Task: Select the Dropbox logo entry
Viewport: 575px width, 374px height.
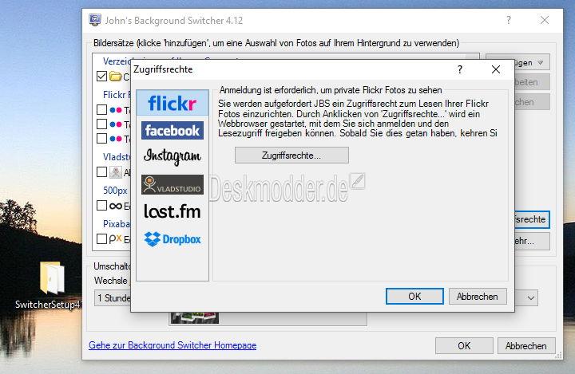Action: (172, 239)
